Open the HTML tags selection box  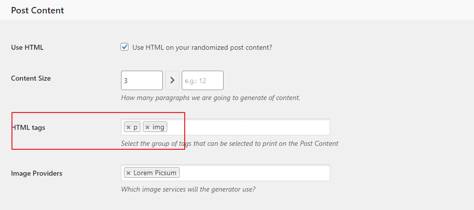249,127
